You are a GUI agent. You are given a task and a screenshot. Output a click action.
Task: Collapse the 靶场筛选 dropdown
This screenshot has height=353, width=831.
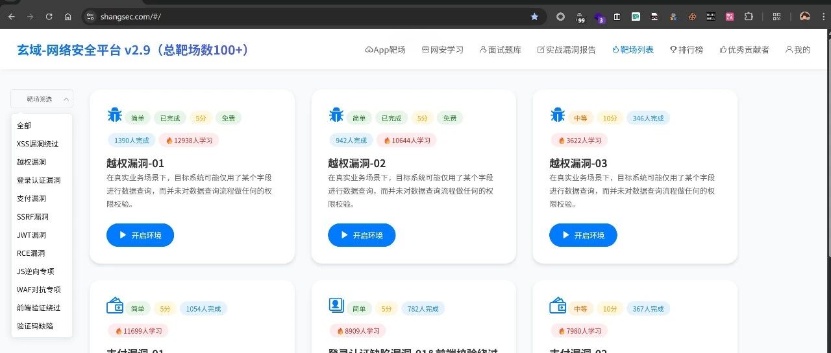coord(42,99)
